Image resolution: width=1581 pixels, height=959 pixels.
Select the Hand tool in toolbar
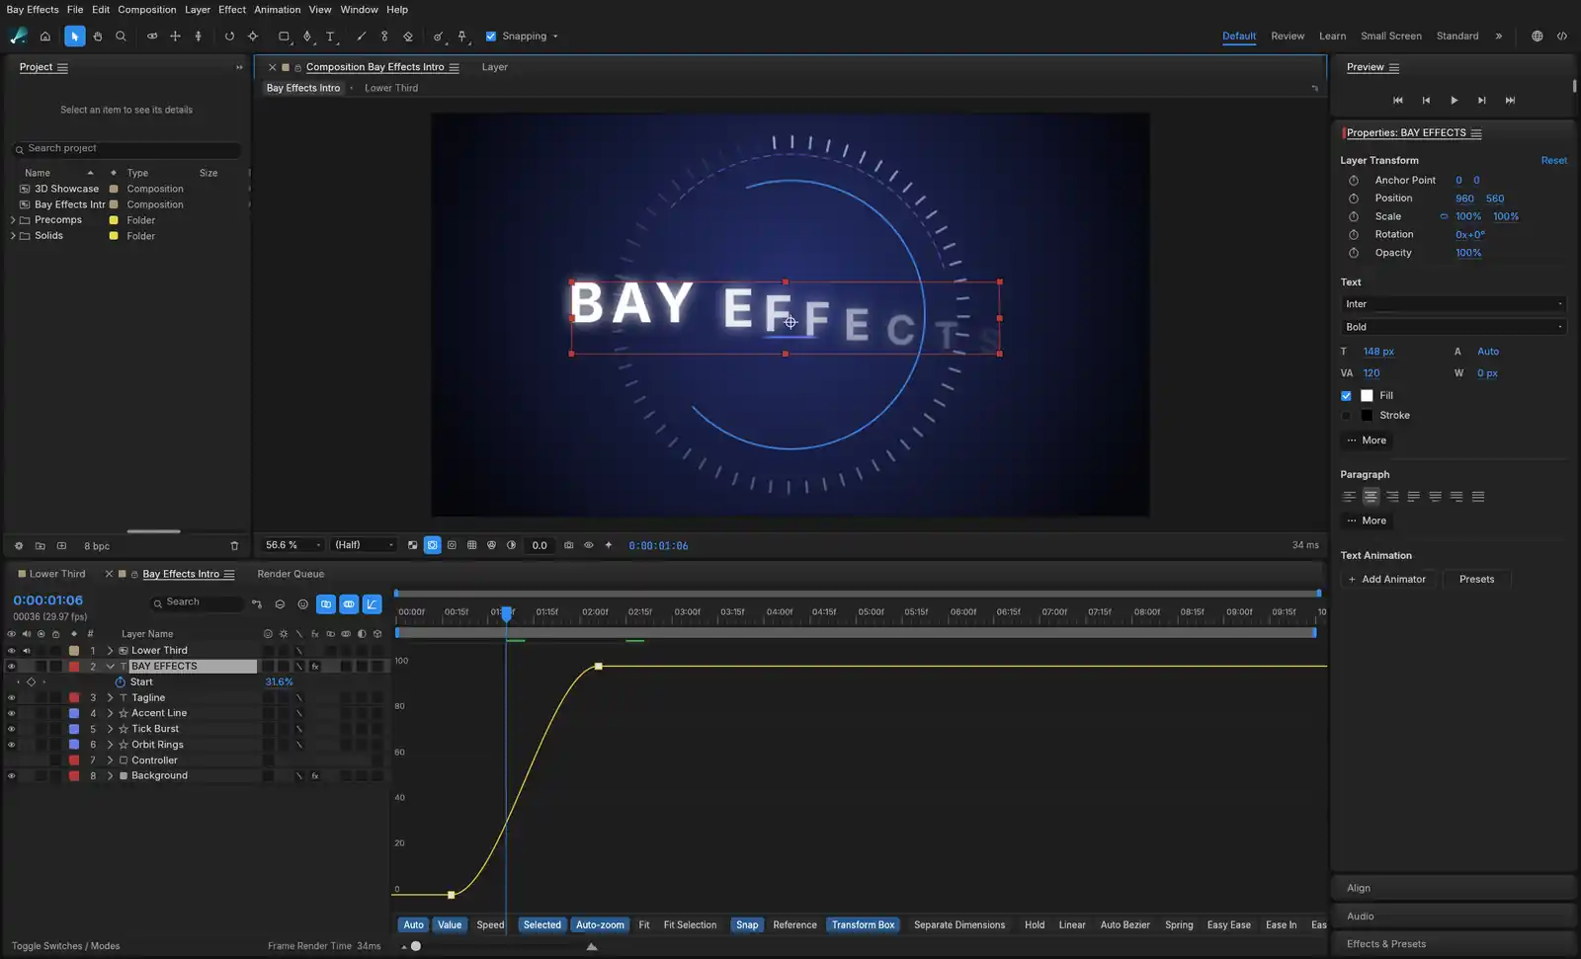[x=97, y=37]
